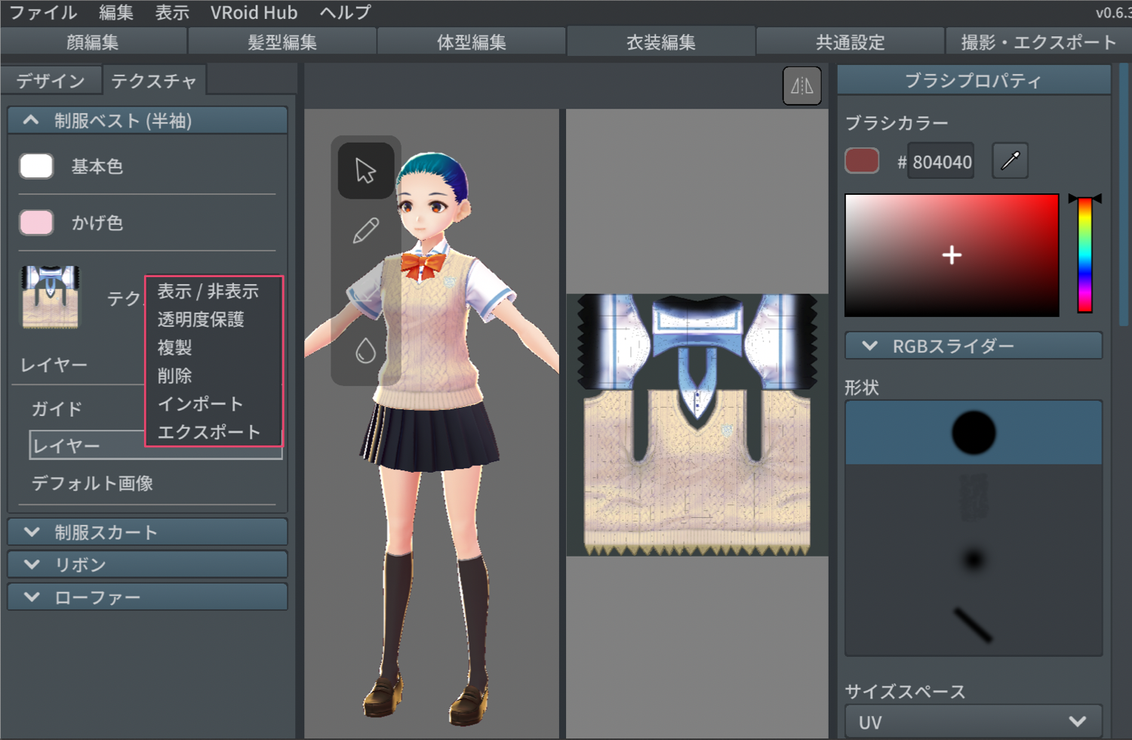Click the サイズスペース label
Viewport: 1132px width, 740px height.
pos(905,692)
